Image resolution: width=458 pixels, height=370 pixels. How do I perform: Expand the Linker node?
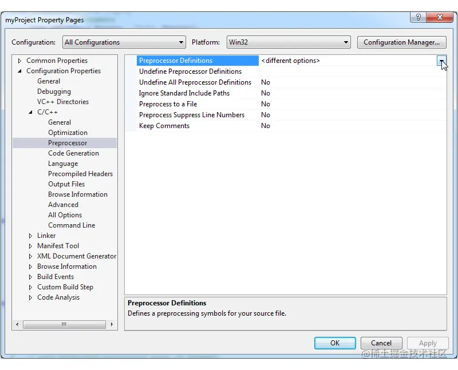30,236
